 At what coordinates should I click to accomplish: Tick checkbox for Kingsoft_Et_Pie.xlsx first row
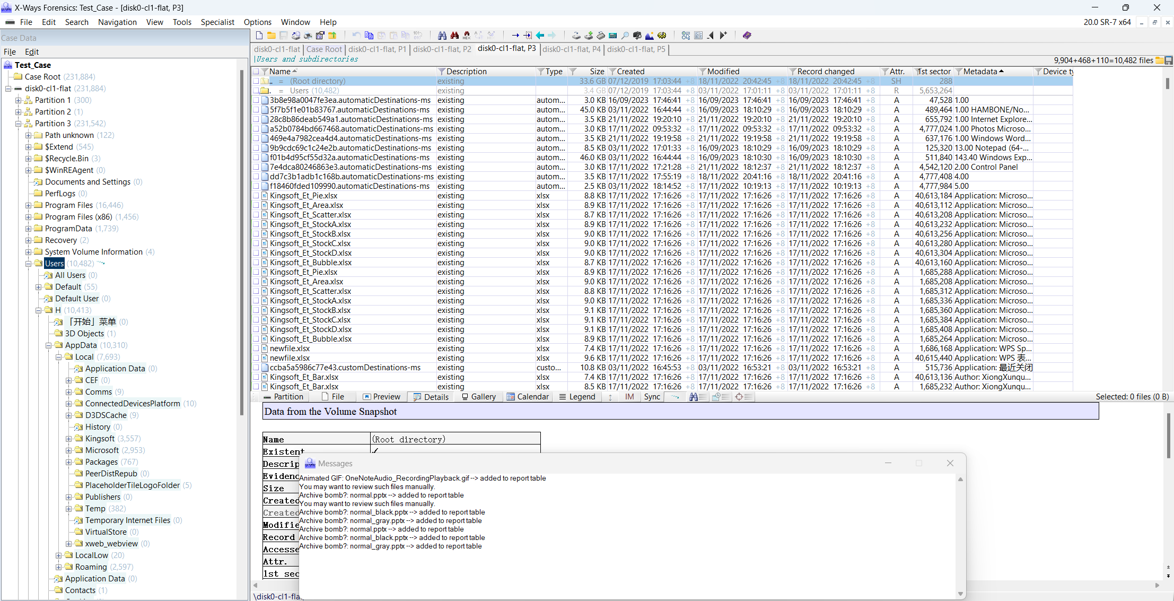pyautogui.click(x=256, y=196)
